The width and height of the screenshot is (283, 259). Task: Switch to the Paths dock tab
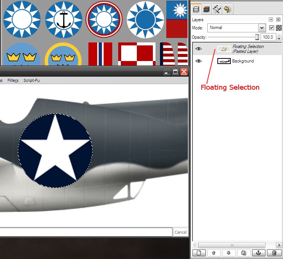[x=217, y=9]
